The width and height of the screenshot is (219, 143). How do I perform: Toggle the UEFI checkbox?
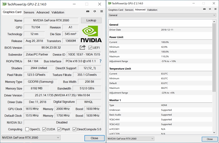point(90,48)
